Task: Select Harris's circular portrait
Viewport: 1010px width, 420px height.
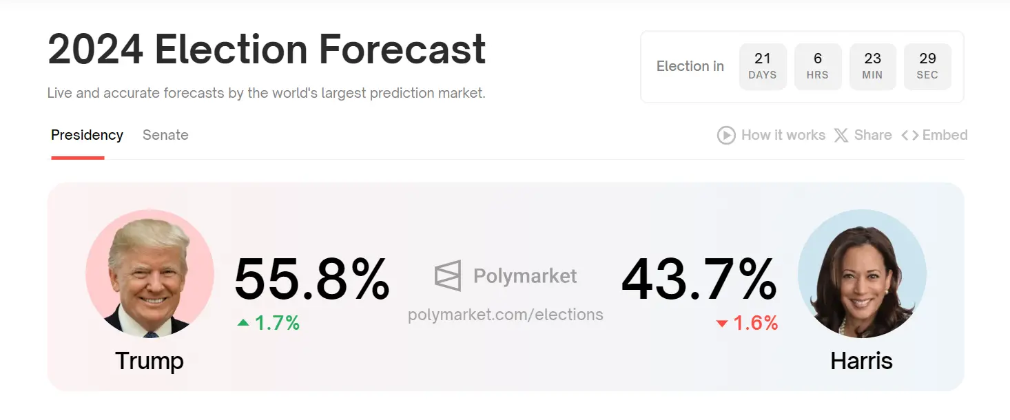Action: click(861, 274)
